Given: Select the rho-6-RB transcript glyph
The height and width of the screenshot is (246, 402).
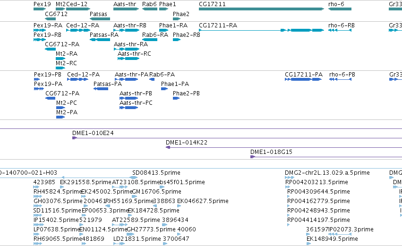Looking at the screenshot, I should (x=340, y=30).
